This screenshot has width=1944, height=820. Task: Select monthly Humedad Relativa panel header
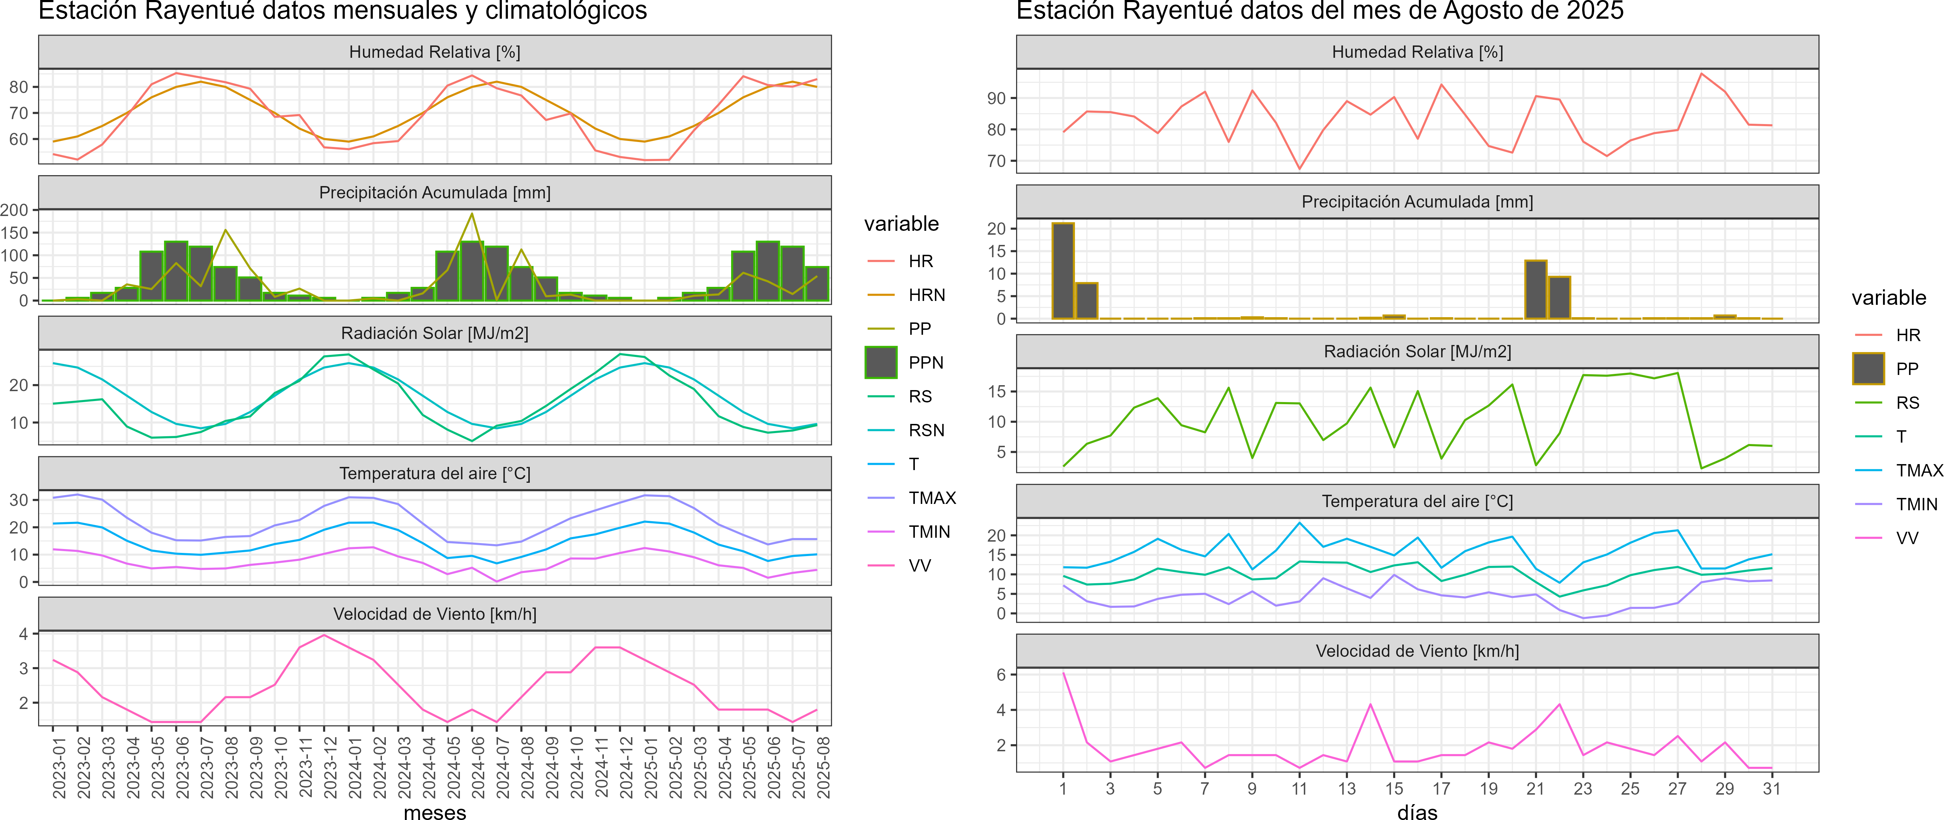(435, 52)
